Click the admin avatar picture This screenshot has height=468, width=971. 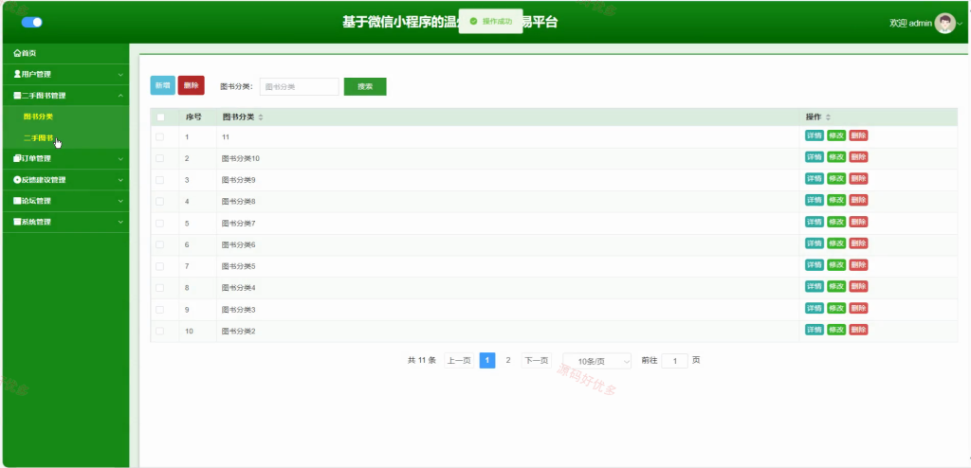pyautogui.click(x=944, y=23)
